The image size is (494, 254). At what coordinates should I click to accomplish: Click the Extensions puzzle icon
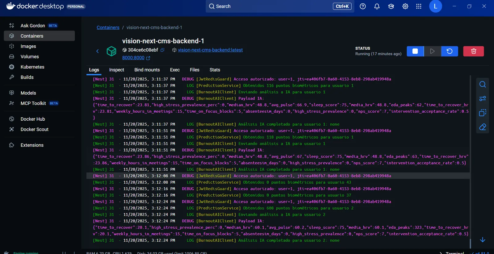point(12,145)
